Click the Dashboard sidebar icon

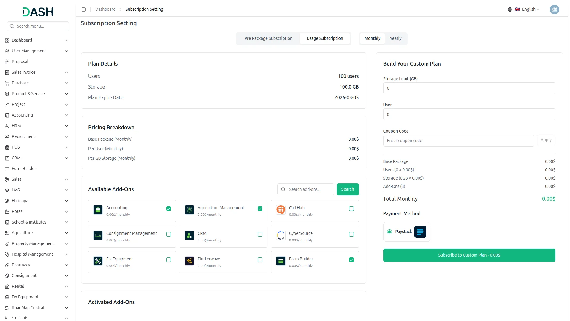(7, 40)
